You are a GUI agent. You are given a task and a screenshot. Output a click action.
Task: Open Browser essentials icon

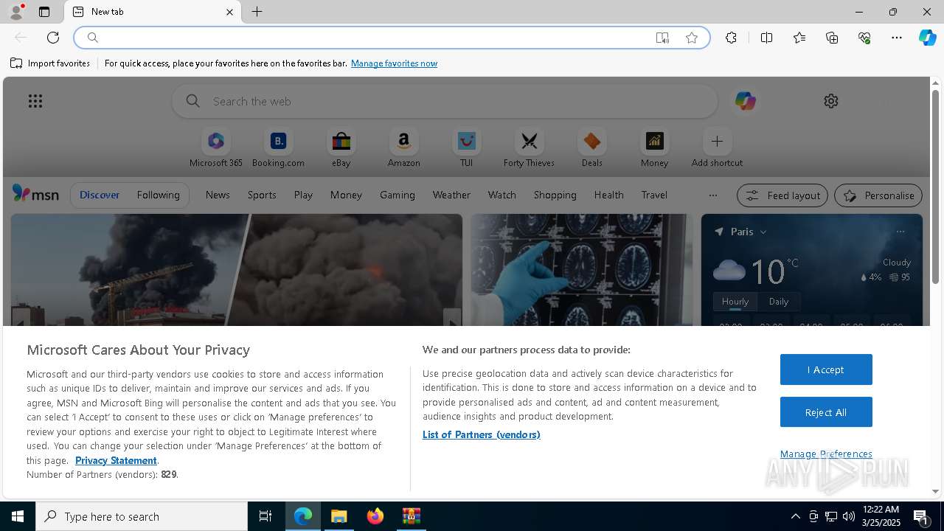864,38
